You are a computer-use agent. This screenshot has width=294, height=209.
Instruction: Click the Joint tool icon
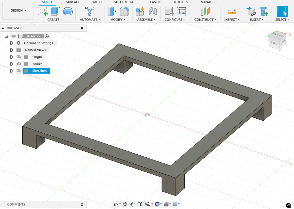[x=153, y=11]
